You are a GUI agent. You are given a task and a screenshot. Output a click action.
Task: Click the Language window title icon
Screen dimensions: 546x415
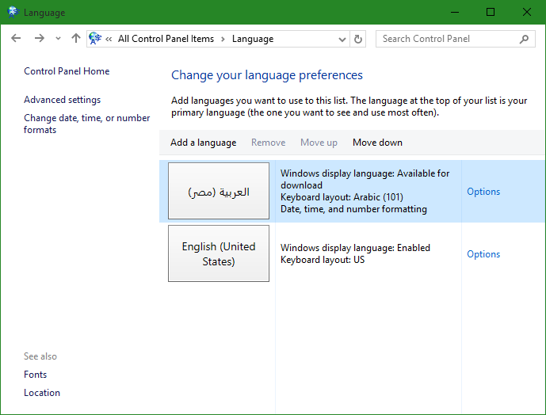(13, 12)
